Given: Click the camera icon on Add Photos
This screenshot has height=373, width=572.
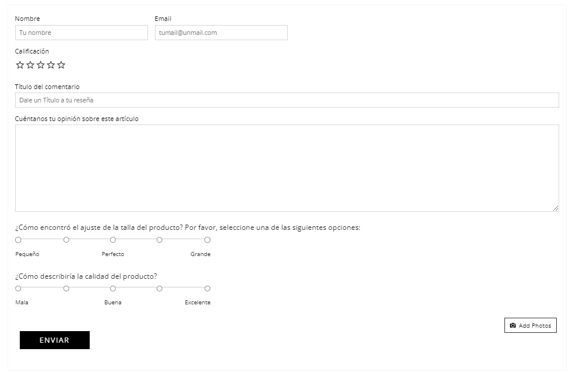Looking at the screenshot, I should 513,325.
